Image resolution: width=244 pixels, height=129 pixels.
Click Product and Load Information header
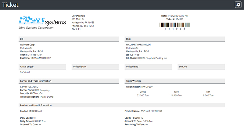[122, 105]
